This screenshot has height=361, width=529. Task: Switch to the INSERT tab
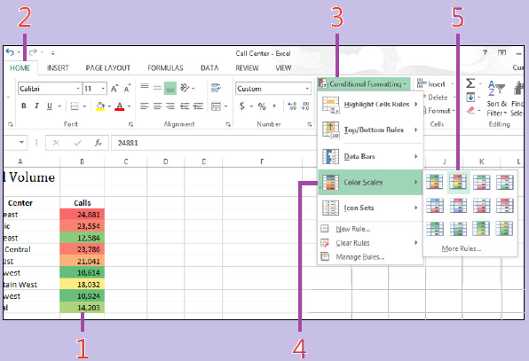[x=58, y=68]
